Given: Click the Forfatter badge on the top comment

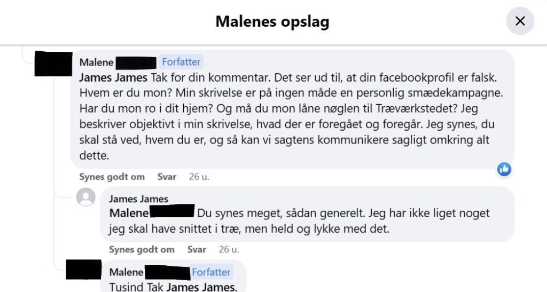Looking at the screenshot, I should coord(181,62).
